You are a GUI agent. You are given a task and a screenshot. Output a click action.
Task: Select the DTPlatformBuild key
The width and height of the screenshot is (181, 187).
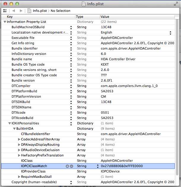pyautogui.click(x=24, y=91)
